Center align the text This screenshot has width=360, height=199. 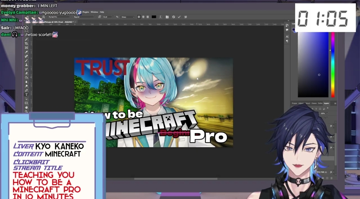click(143, 17)
